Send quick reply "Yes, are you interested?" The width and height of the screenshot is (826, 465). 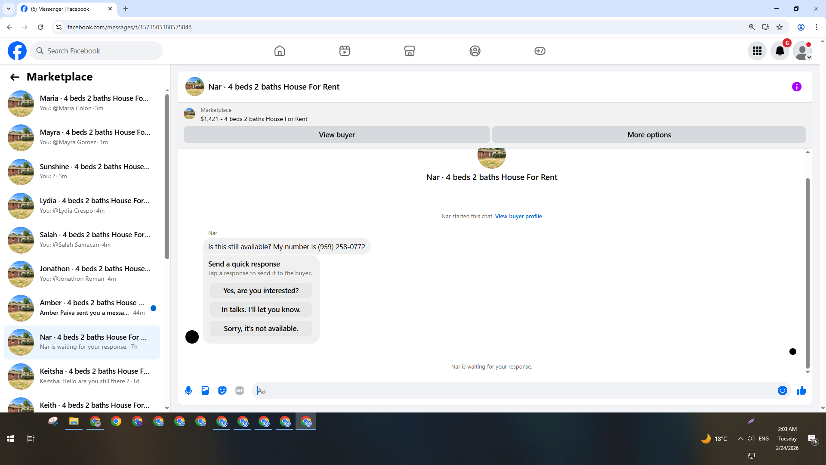[261, 291]
